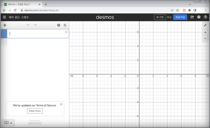
Task: Open a new browser tab
Action: click(x=46, y=4)
